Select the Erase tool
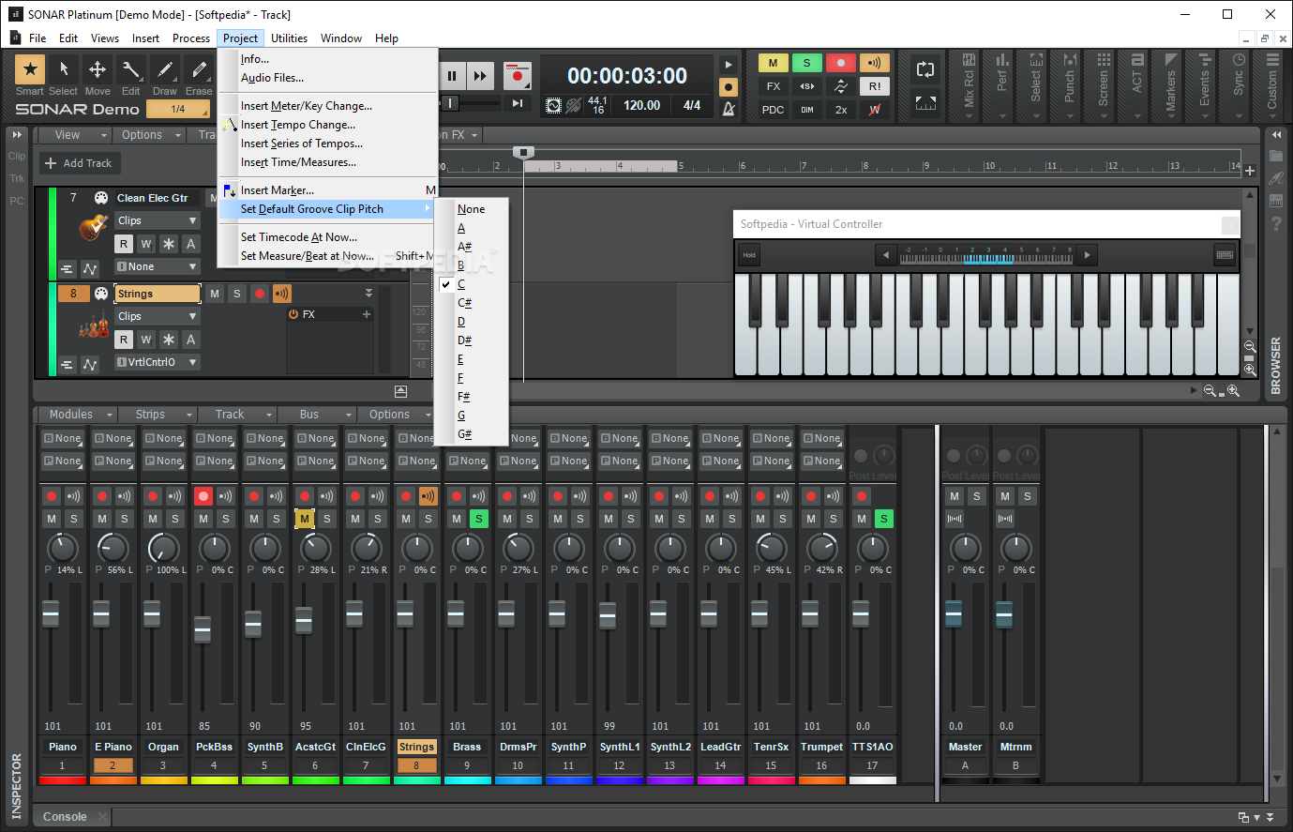This screenshot has height=832, width=1293. (199, 69)
